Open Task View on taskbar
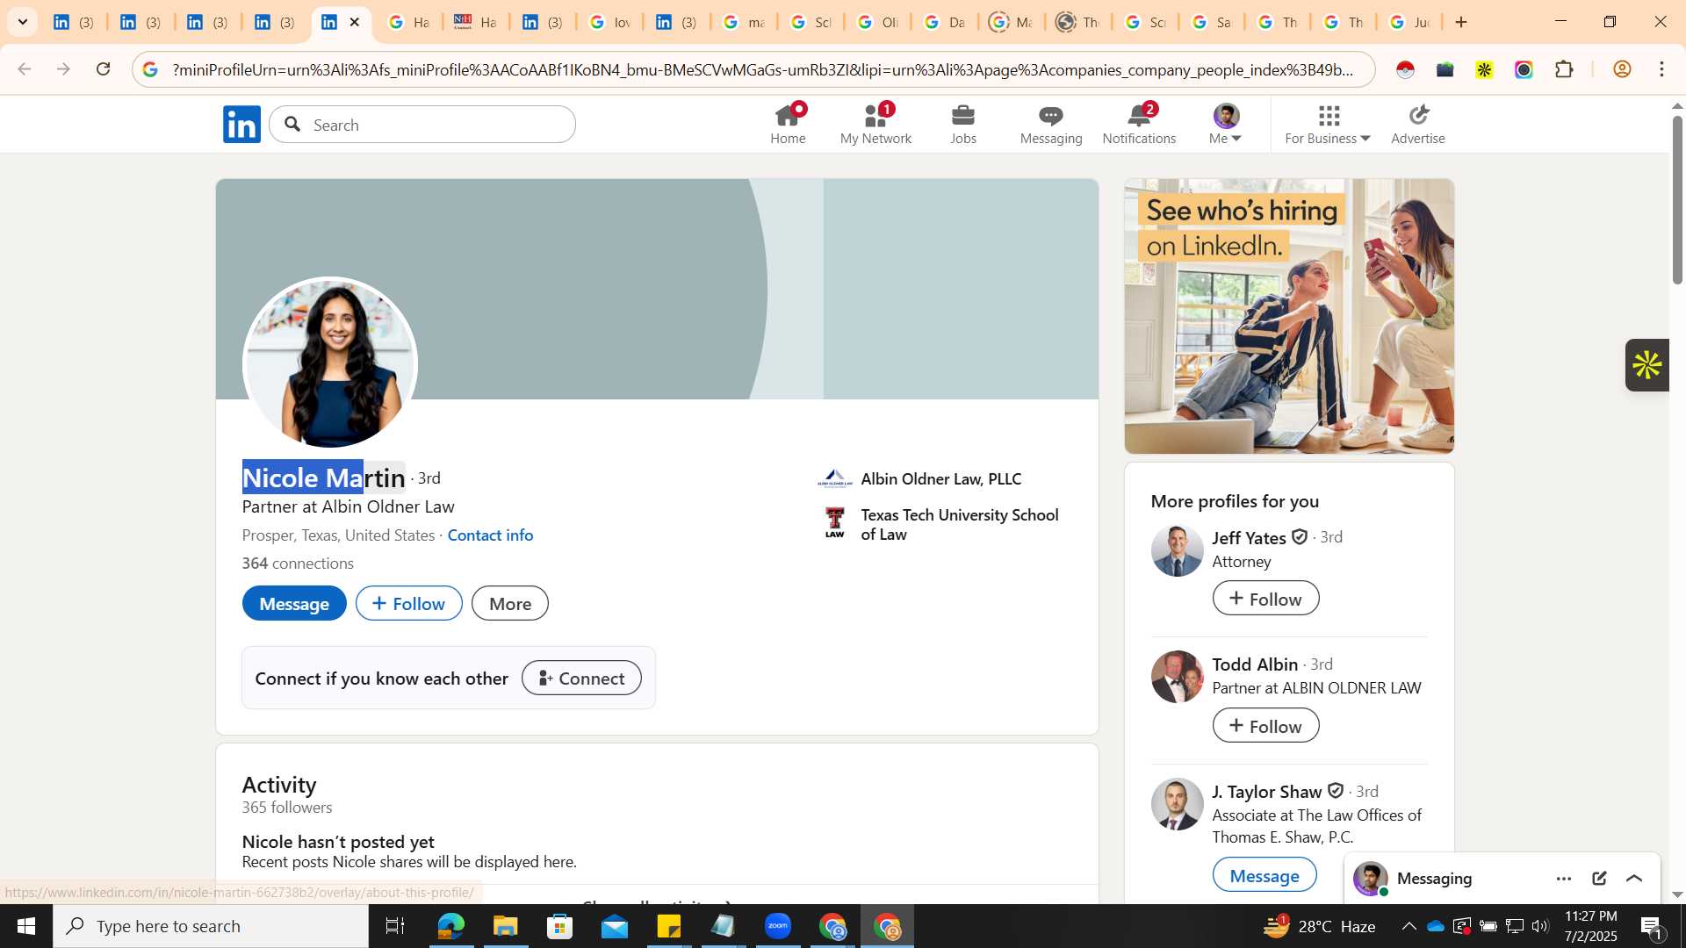Screen dimensions: 1686x948 tap(395, 926)
